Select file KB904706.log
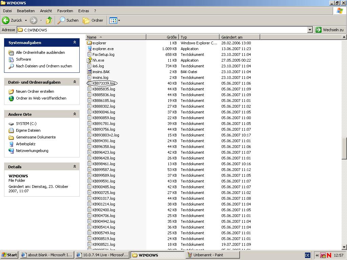The height and width of the screenshot is (260, 347). (x=104, y=216)
